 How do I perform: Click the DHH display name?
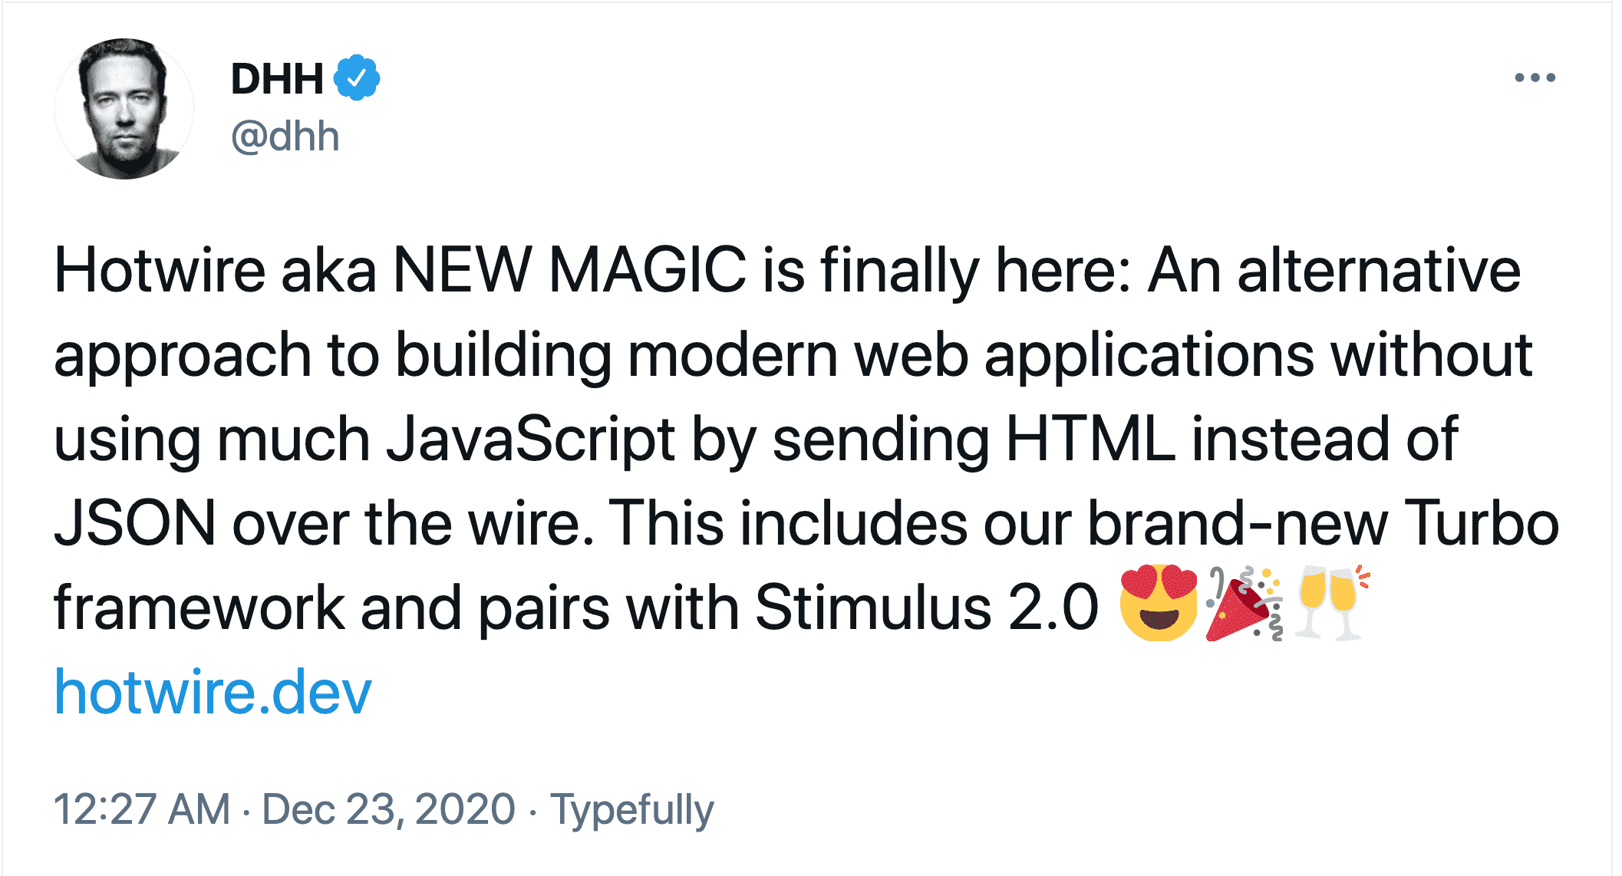(277, 78)
